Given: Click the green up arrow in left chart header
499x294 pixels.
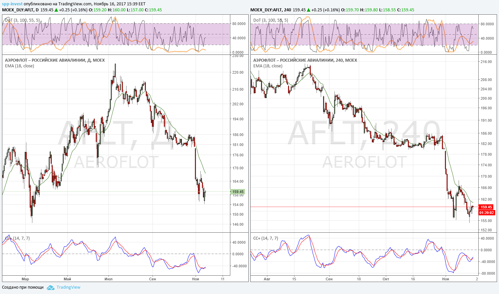Looking at the screenshot, I should tap(56, 10).
